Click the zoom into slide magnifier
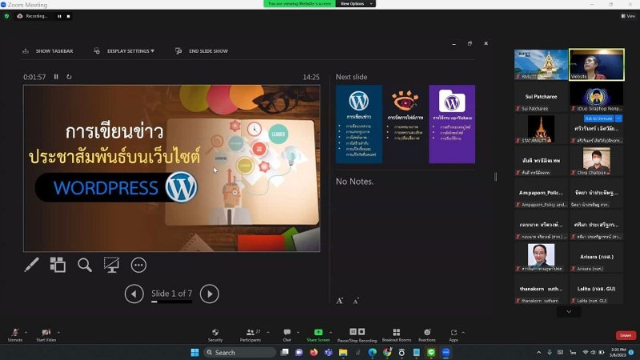The height and width of the screenshot is (360, 640). click(x=85, y=265)
